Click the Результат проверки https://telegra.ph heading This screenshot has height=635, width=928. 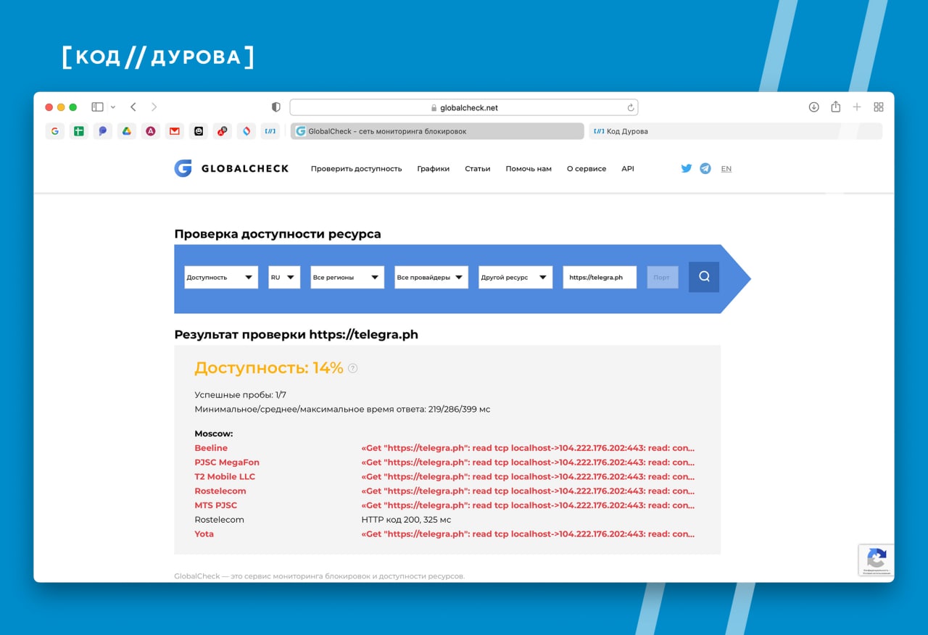pos(296,335)
